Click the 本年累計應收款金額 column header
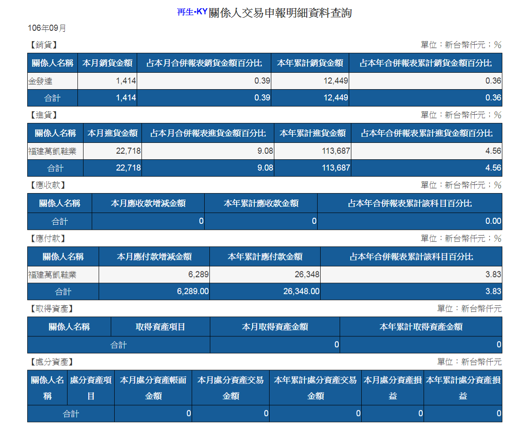 261,203
